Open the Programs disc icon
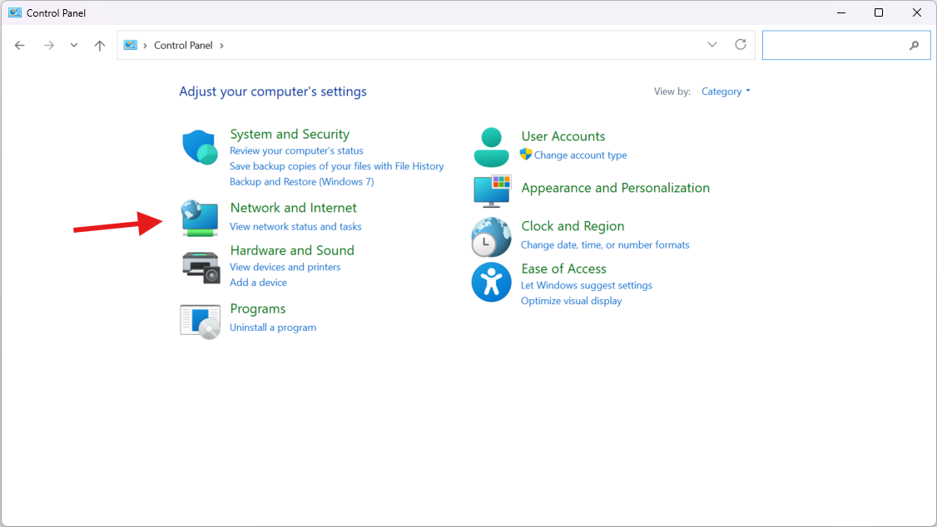 click(x=201, y=321)
